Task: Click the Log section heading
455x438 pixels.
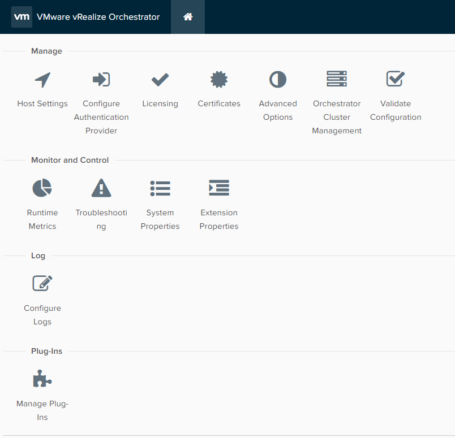Action: tap(38, 255)
